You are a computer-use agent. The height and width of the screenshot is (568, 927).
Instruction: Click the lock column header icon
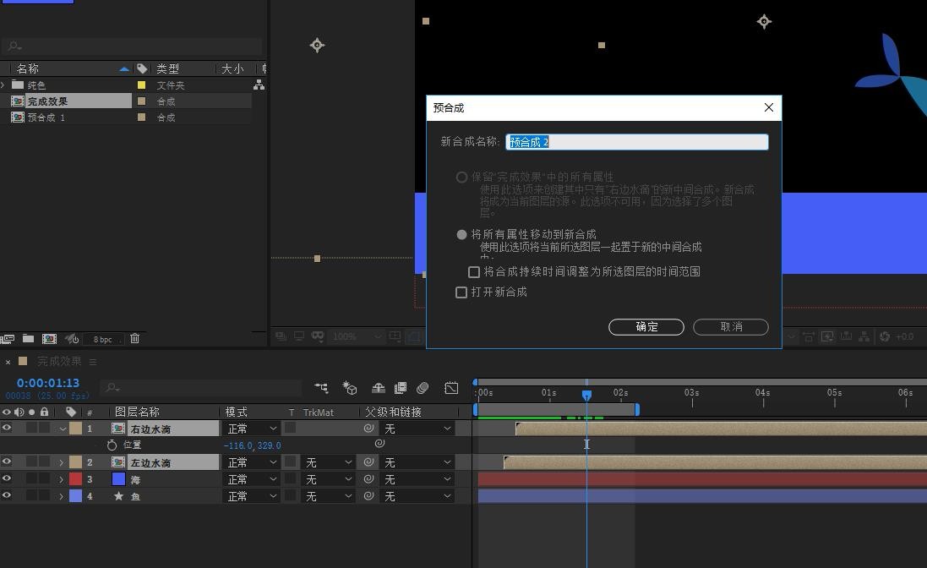[44, 412]
